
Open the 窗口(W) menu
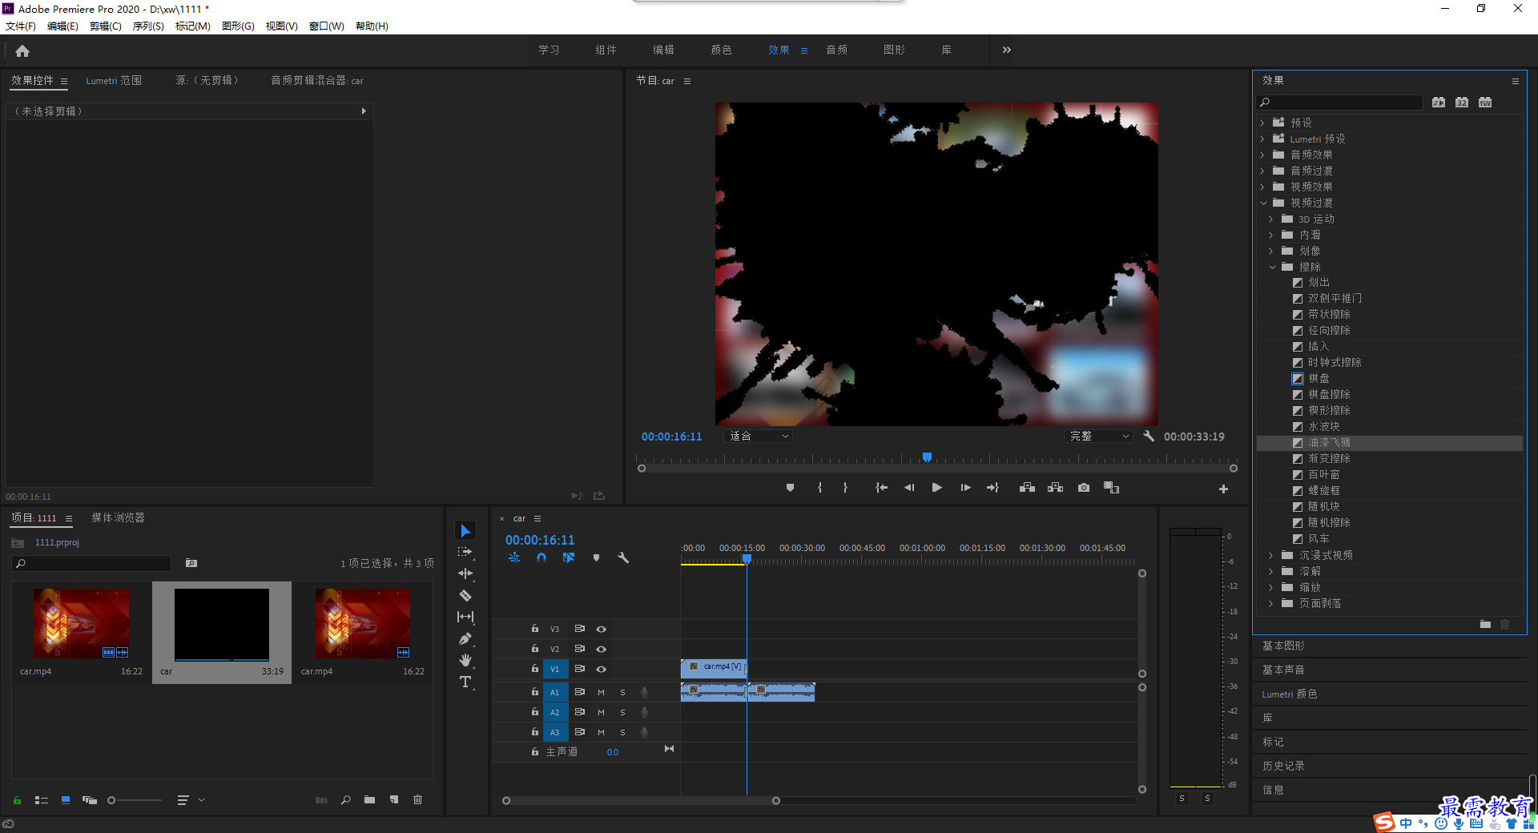(x=327, y=26)
